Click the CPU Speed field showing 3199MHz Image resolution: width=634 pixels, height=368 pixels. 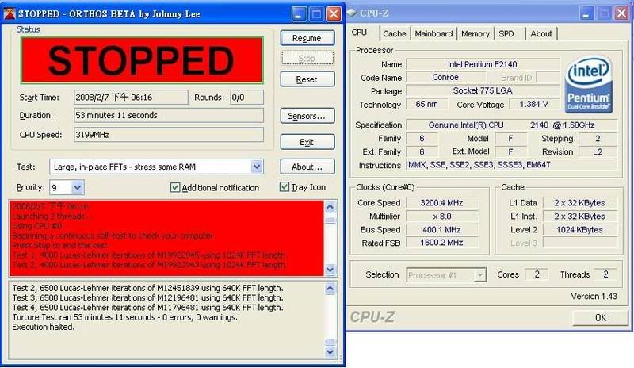[169, 135]
